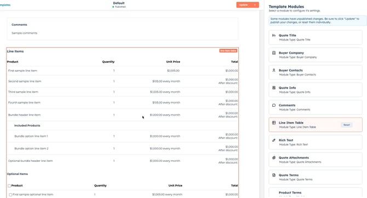Image resolution: width=367 pixels, height=198 pixels.
Task: Click the Buyer Company building icon
Action: 274,53
